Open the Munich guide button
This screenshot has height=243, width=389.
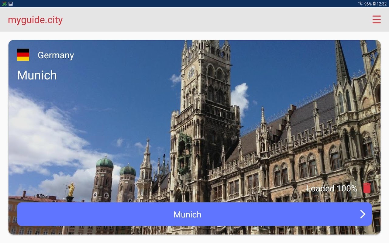click(194, 214)
